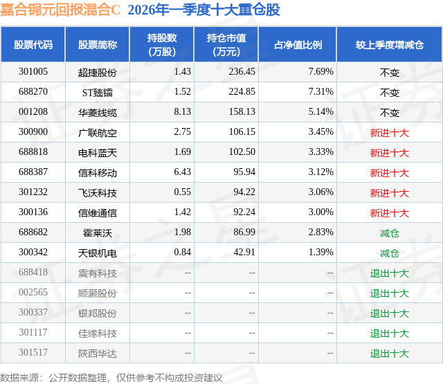Click stock code 300900
443x384 pixels.
33,132
